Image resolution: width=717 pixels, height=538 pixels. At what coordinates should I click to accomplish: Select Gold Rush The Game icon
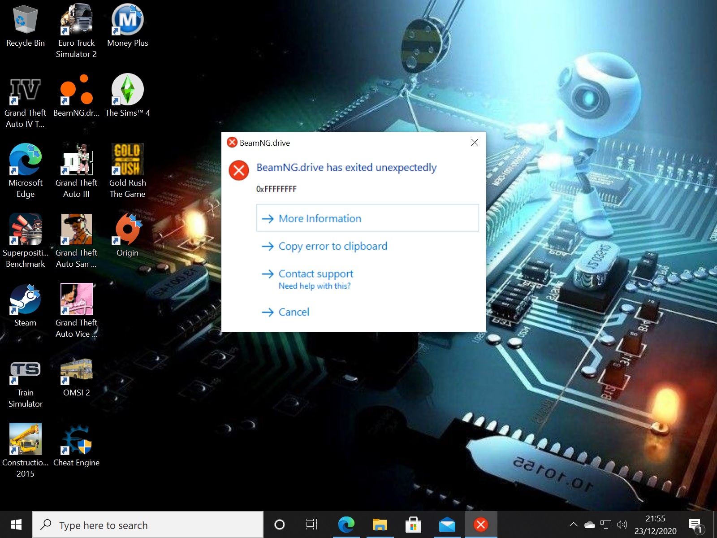click(128, 171)
